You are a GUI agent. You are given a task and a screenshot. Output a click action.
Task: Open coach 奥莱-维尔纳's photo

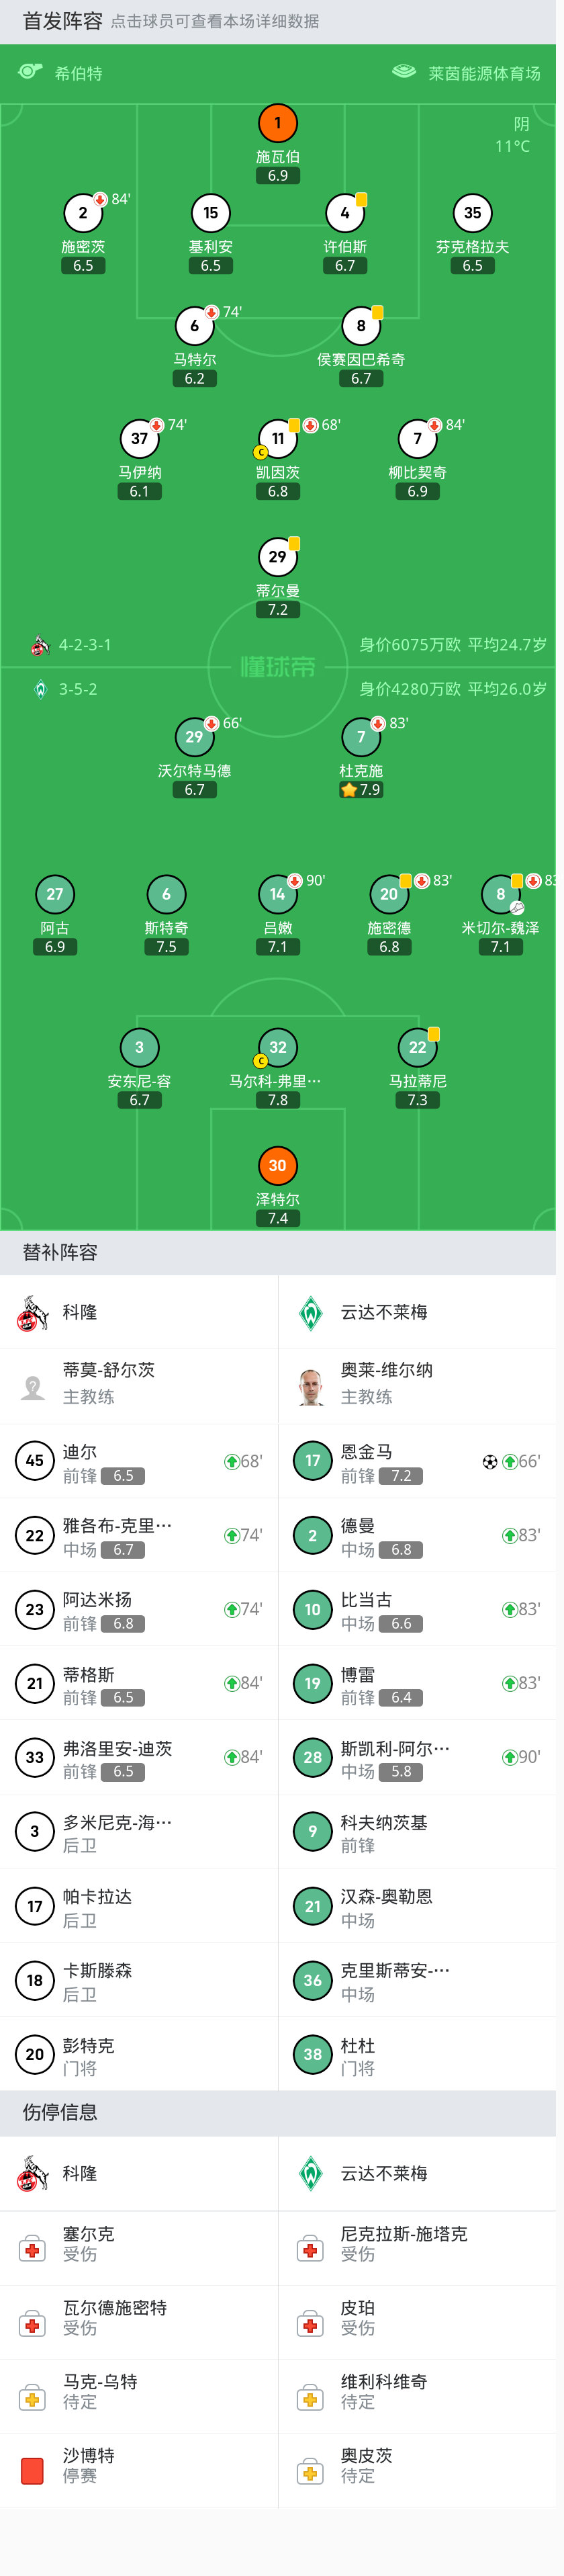point(311,1386)
